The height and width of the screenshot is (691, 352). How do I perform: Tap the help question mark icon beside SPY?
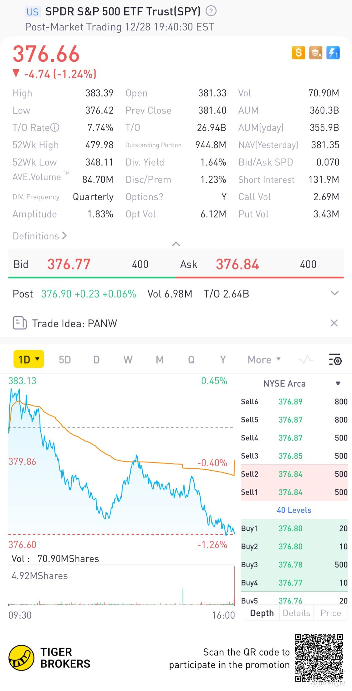click(211, 11)
